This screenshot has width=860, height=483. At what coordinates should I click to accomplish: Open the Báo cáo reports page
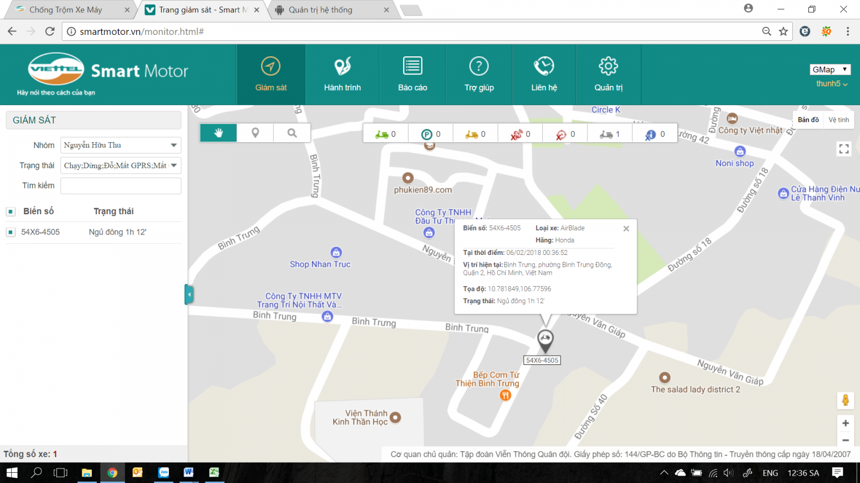[x=412, y=75]
